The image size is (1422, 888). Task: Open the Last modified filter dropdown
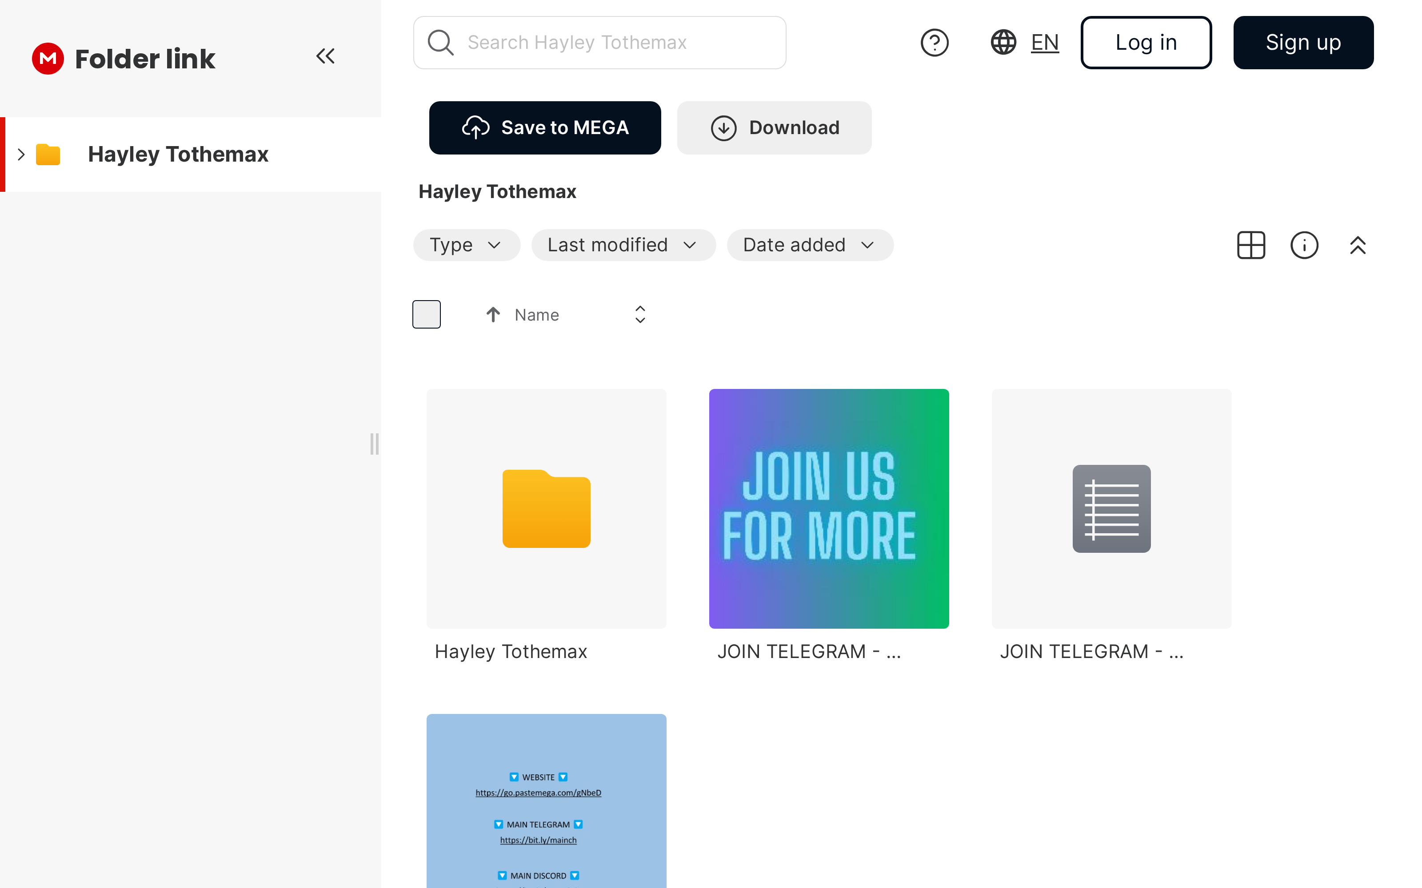tap(623, 245)
